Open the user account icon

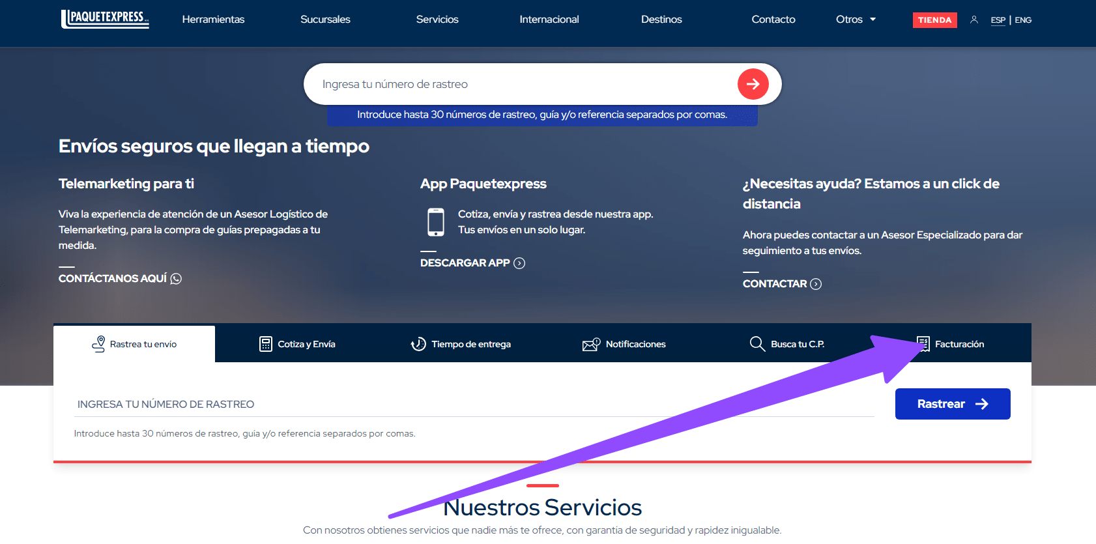973,20
